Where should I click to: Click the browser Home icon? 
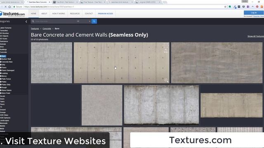tap(9, 7)
